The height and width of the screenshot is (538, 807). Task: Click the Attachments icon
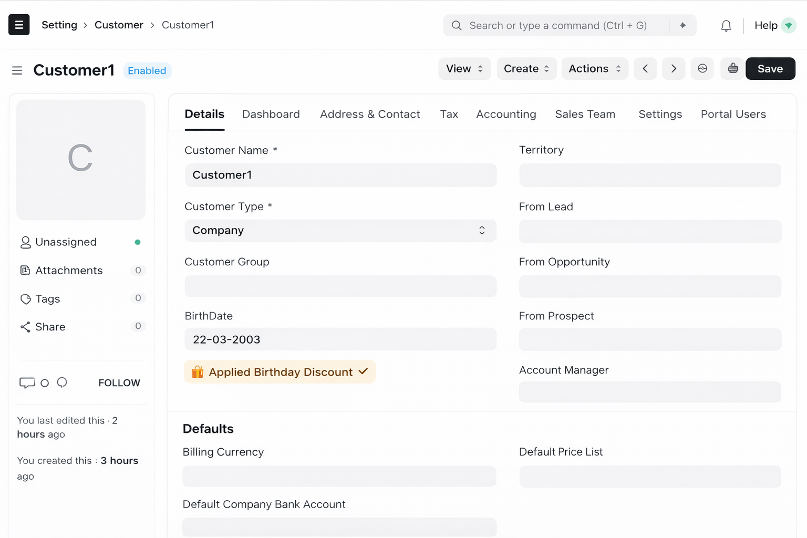[x=25, y=271]
